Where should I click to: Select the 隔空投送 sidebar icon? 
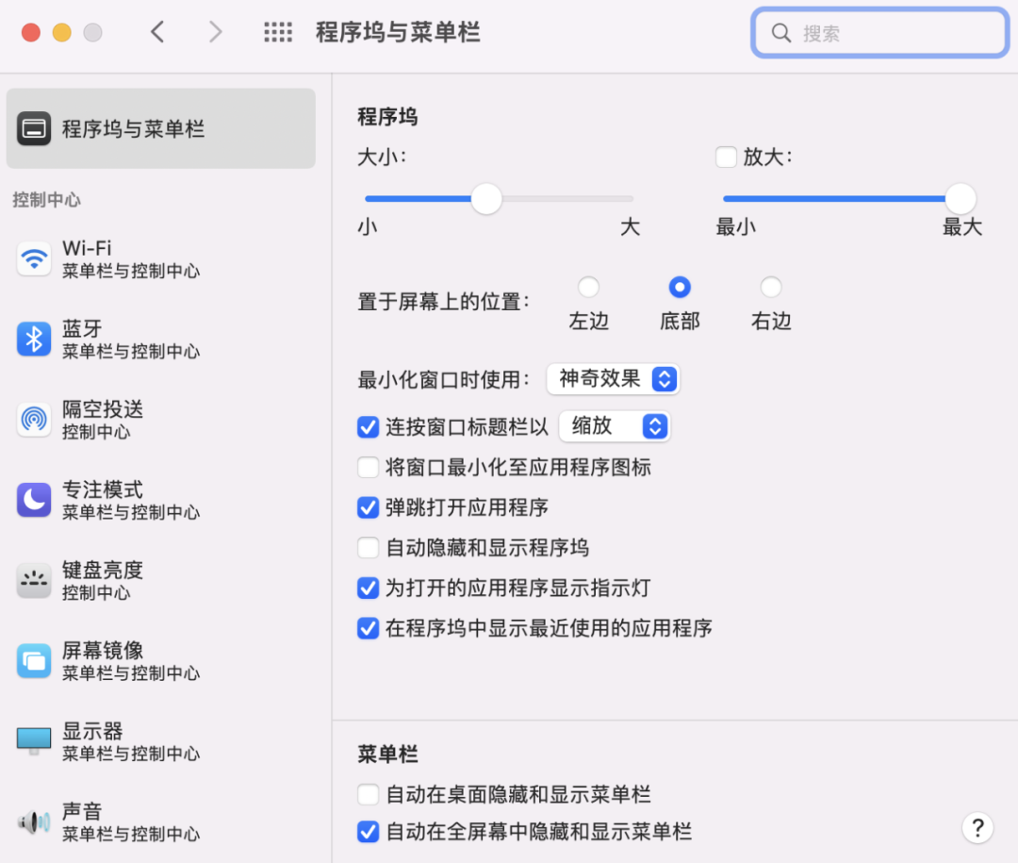[34, 420]
